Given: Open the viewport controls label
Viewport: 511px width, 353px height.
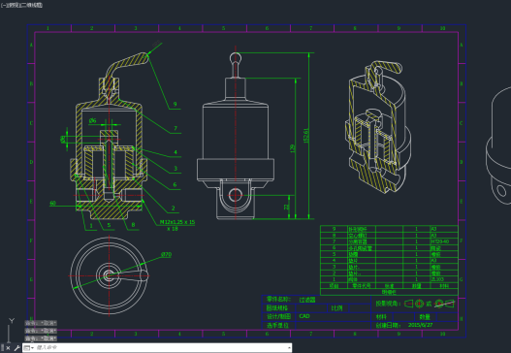Looking at the screenshot, I should [21, 5].
